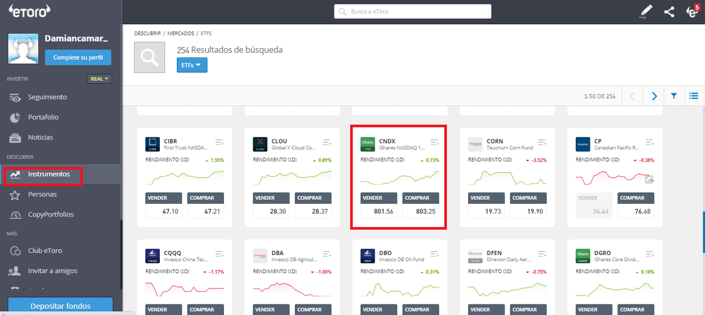Add CQQQ to watchlist icon
The width and height of the screenshot is (705, 315).
(220, 254)
